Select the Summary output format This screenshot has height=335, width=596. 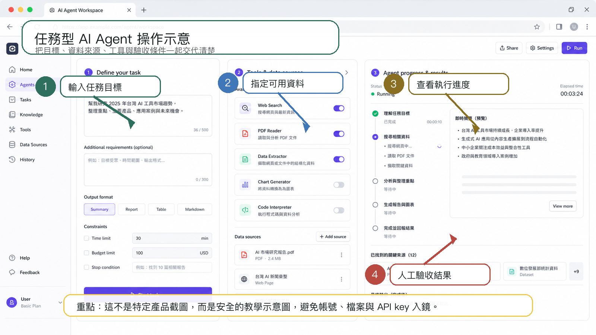[99, 209]
